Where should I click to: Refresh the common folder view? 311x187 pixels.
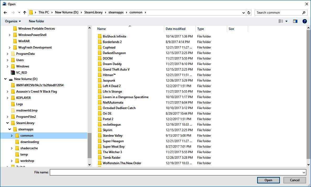[x=249, y=13]
